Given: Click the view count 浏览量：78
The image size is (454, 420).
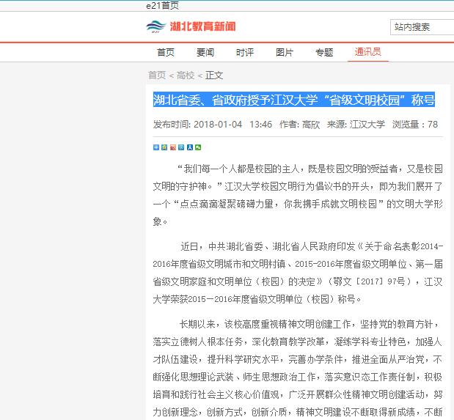Looking at the screenshot, I should click(x=415, y=125).
